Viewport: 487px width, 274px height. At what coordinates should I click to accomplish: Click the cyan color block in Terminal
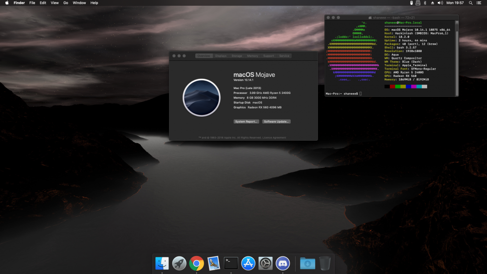click(x=419, y=87)
